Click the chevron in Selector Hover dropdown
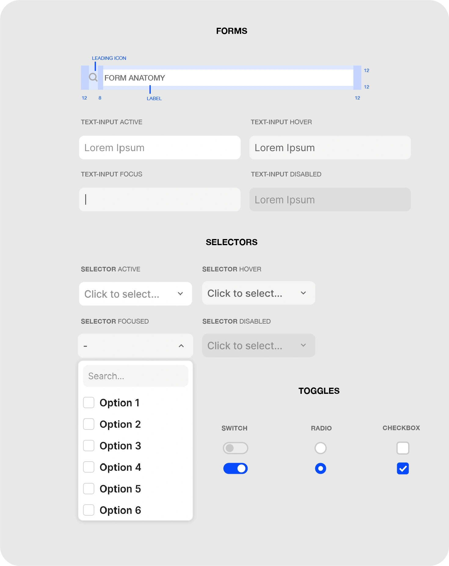The height and width of the screenshot is (566, 449). click(x=303, y=293)
